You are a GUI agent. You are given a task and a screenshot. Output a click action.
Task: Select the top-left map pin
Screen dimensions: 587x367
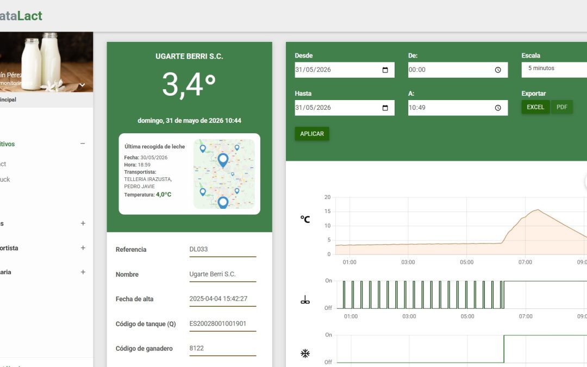(x=203, y=148)
